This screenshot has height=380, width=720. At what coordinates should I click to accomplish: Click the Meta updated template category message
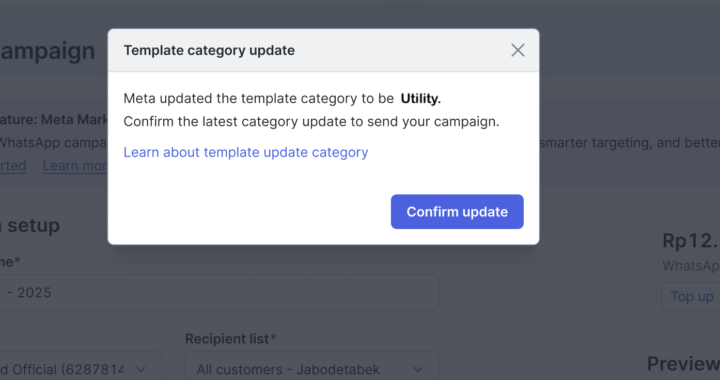(x=258, y=99)
